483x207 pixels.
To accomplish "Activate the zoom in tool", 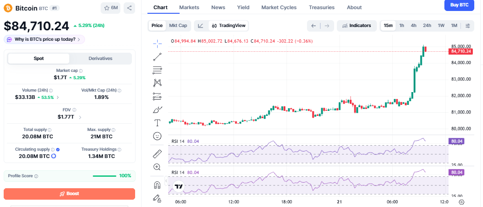I will [x=157, y=167].
